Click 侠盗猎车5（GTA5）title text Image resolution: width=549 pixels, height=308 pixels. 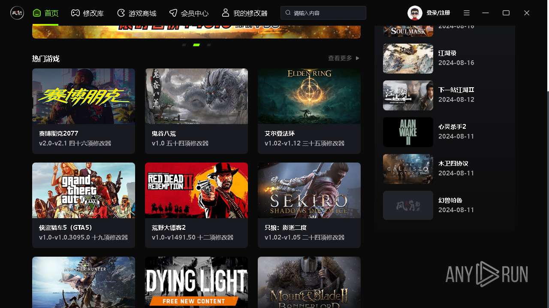[66, 228]
